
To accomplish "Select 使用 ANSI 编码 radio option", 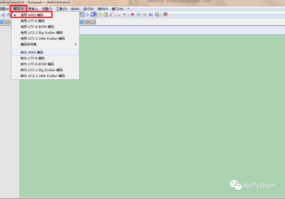I will coord(45,15).
